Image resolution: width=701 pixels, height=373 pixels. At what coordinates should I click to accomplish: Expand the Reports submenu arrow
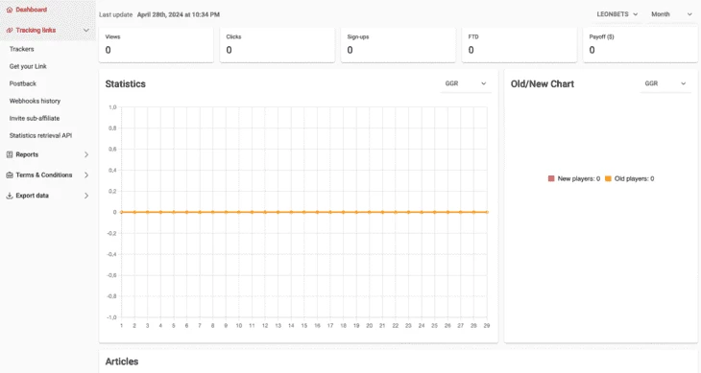point(86,154)
